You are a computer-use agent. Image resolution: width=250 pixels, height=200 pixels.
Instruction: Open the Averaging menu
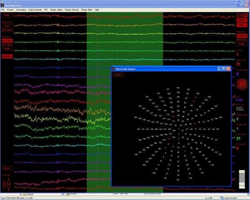coord(21,9)
